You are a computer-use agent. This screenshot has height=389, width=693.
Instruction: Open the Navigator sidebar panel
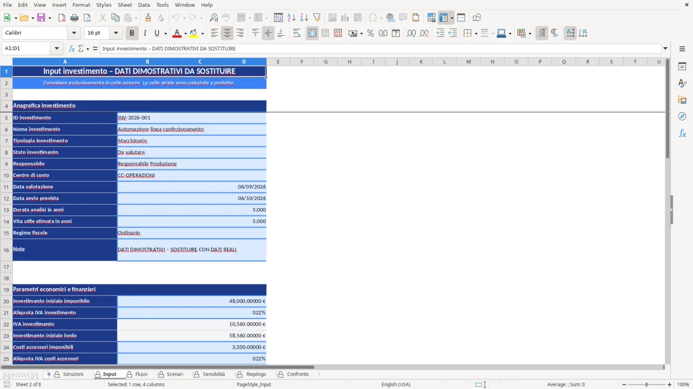point(682,117)
